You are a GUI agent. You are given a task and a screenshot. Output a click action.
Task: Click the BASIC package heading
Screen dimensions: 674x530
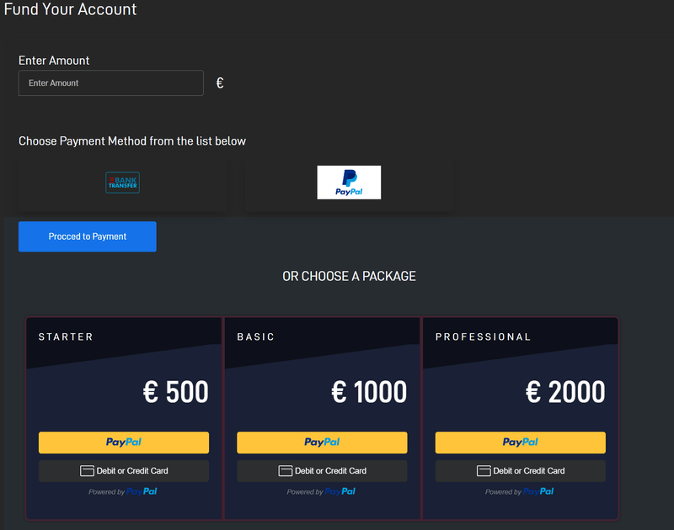point(256,337)
